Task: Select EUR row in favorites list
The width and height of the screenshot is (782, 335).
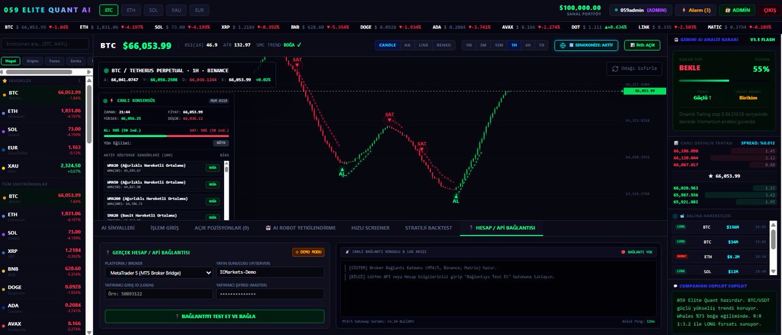Action: click(x=43, y=149)
